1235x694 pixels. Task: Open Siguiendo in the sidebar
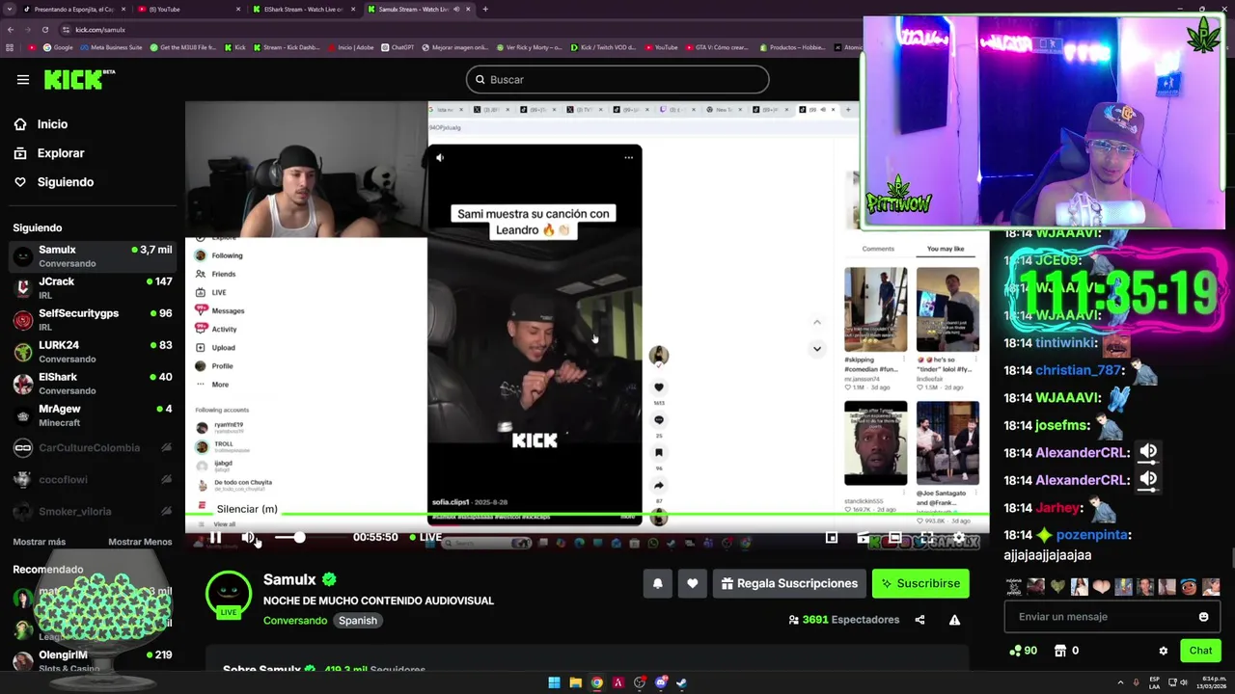65,182
